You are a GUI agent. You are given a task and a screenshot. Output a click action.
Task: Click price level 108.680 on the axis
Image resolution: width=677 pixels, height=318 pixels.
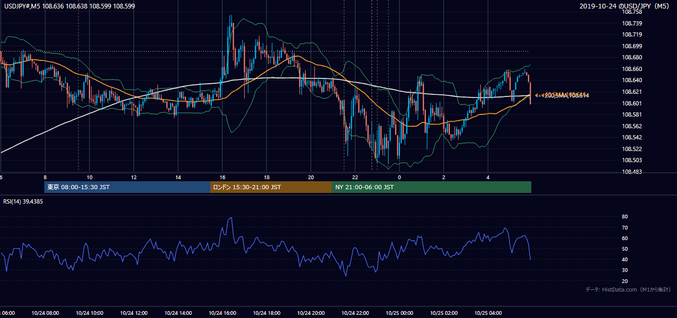click(631, 57)
